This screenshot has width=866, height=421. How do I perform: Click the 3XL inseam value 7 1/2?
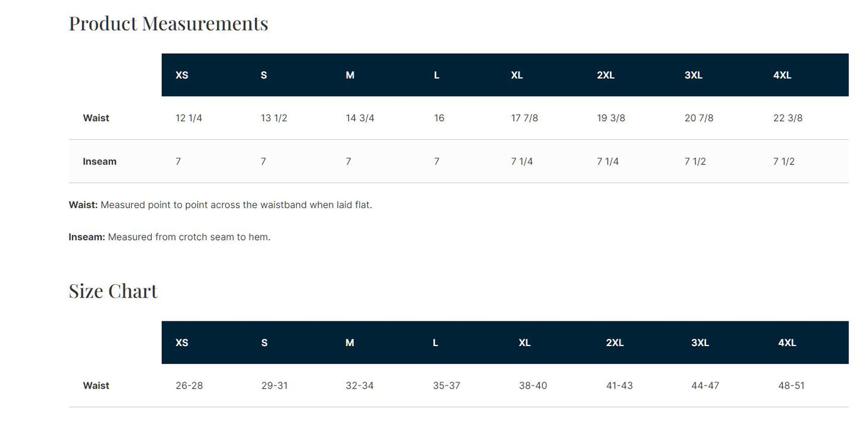coord(695,161)
